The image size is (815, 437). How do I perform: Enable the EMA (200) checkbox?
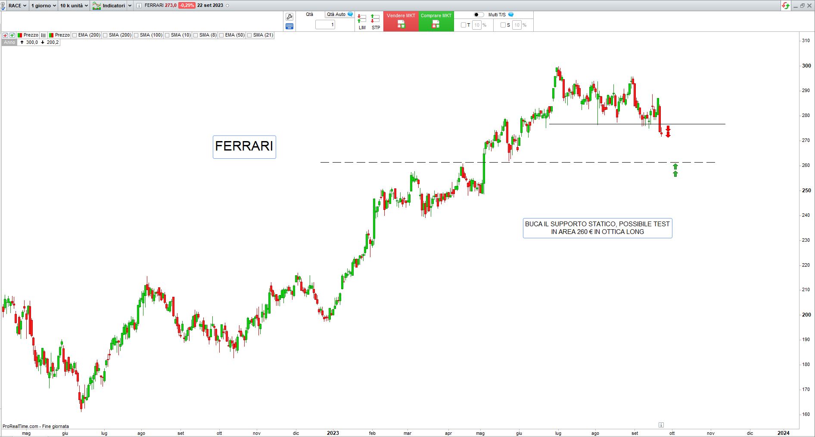[x=75, y=35]
